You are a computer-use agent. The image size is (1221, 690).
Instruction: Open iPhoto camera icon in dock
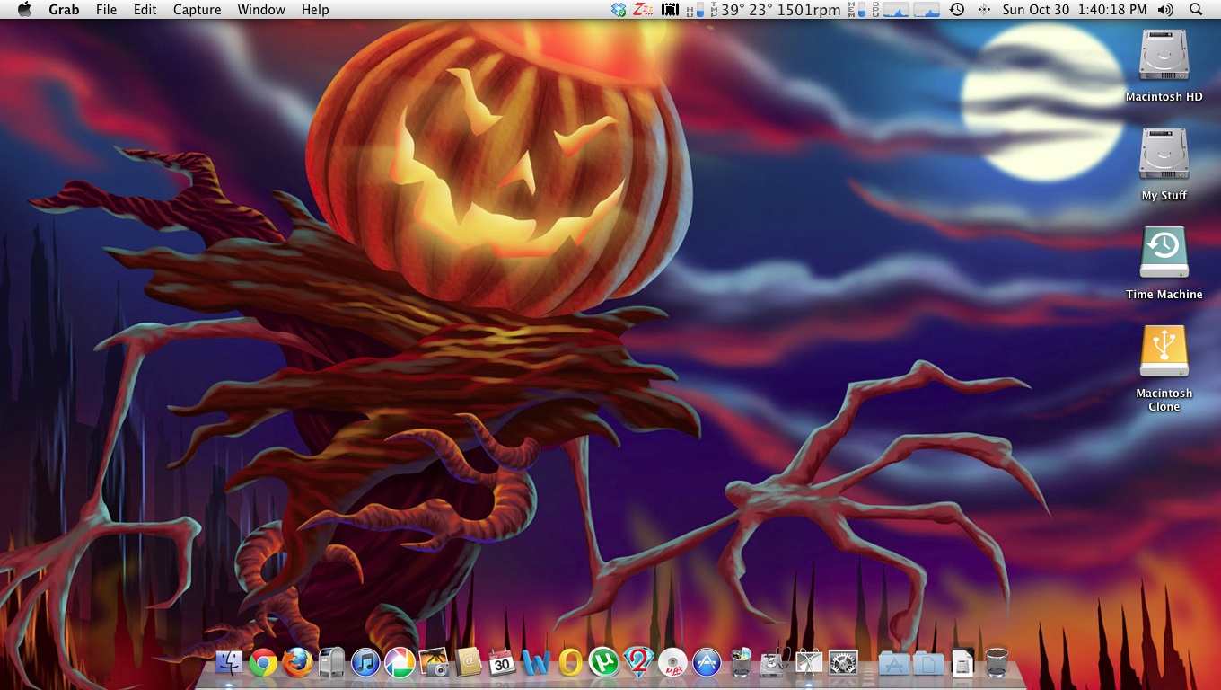434,663
